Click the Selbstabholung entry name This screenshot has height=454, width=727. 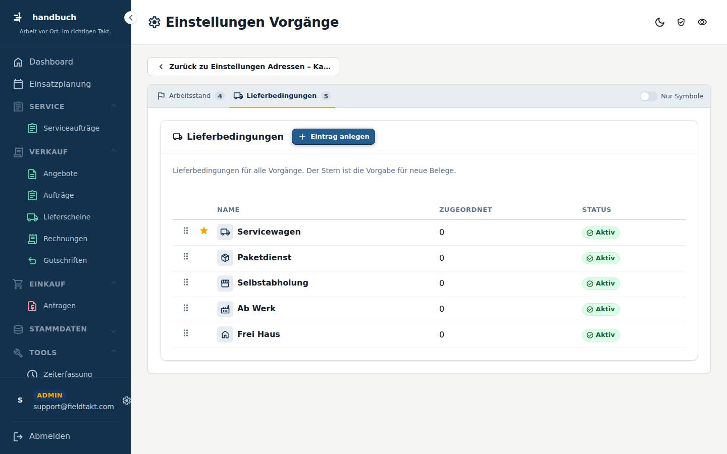tap(273, 283)
